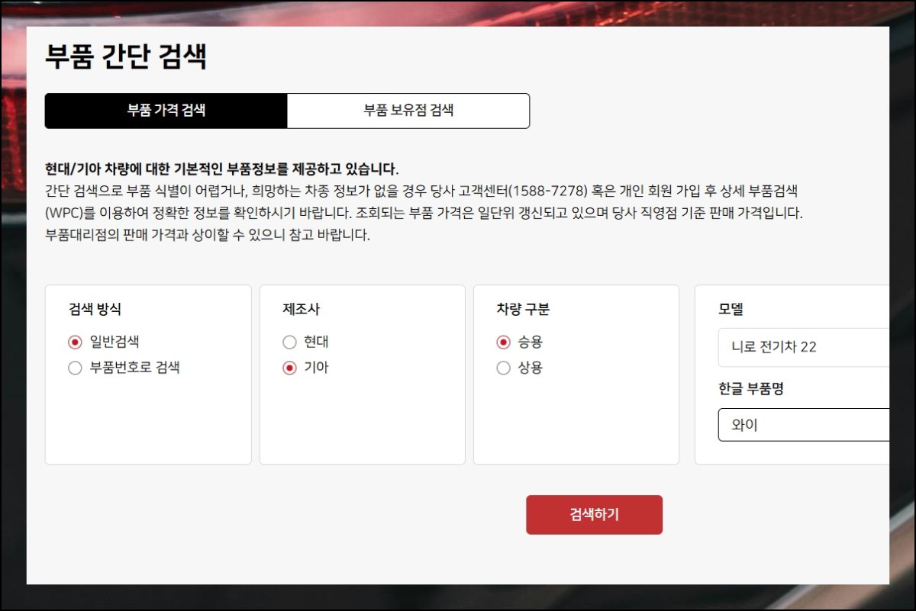Click the 한글 부품명 label
916x611 pixels.
tap(751, 389)
